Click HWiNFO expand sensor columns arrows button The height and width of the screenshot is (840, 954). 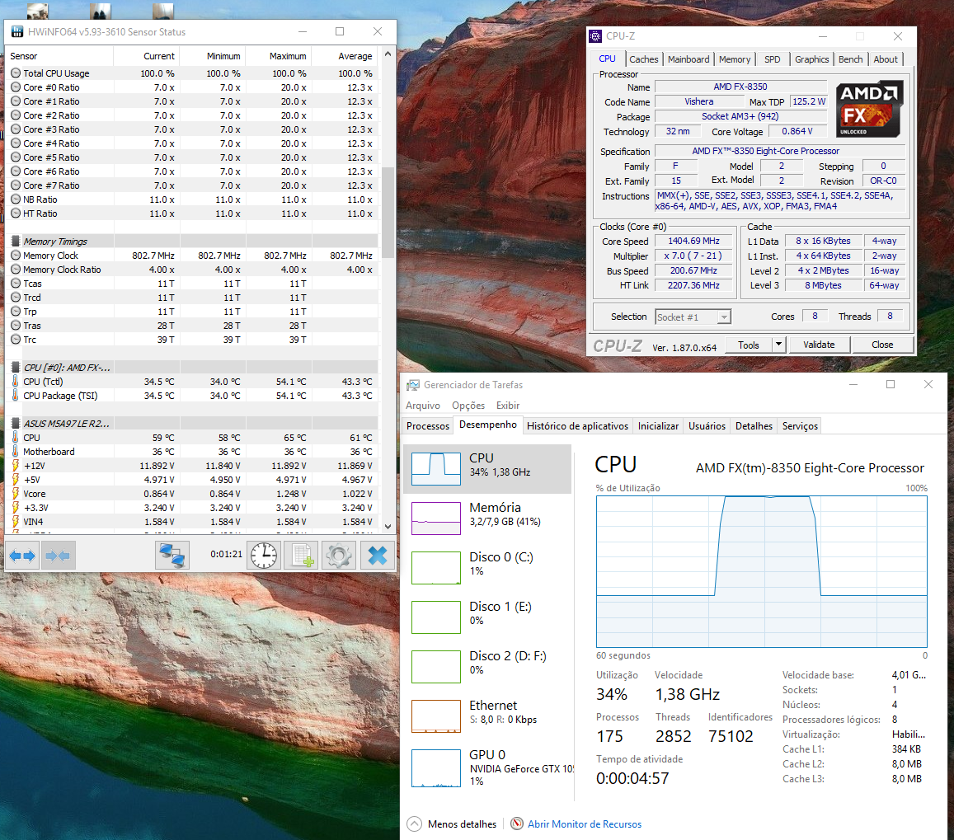tap(22, 556)
